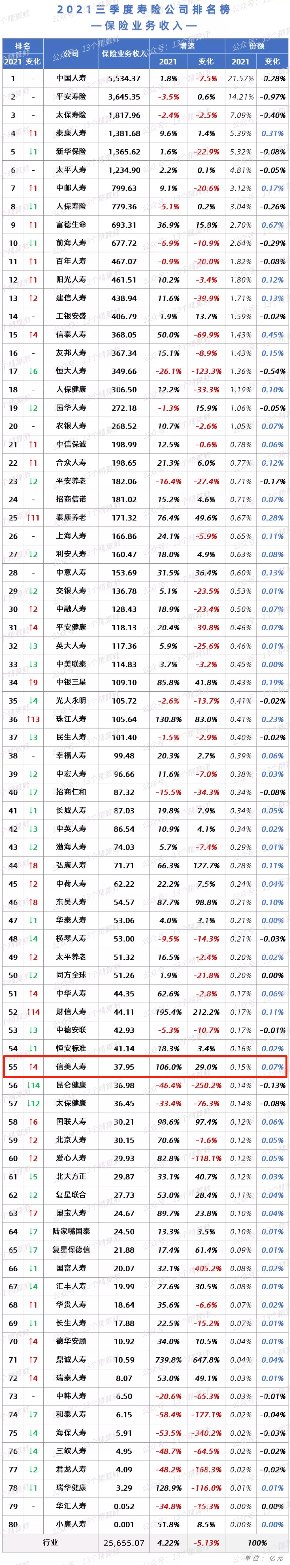Screen dimensions: 290x1565
Task: Click company name 恒大人寿
Action: pyautogui.click(x=71, y=371)
